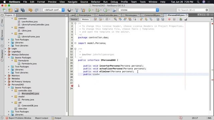Click the editor split plus icon at right
Viewport: 214px width, 120px height.
click(x=212, y=19)
